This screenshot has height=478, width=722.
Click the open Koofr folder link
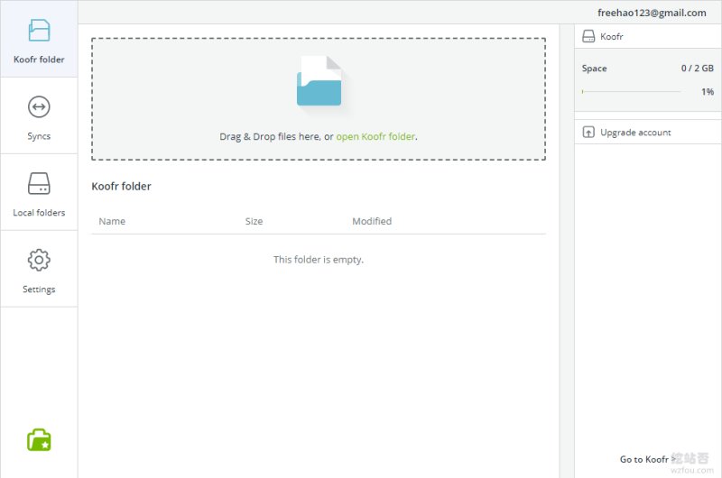[375, 137]
